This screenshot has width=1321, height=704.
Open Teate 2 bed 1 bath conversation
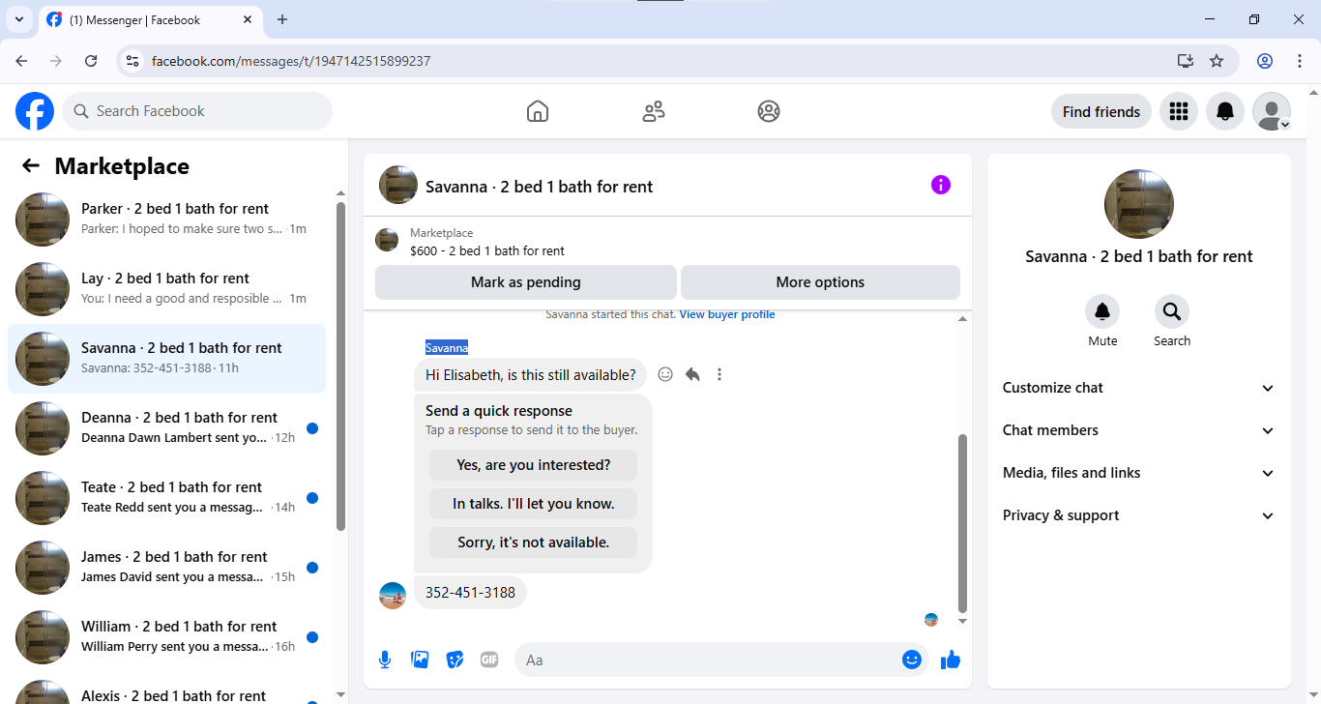166,498
